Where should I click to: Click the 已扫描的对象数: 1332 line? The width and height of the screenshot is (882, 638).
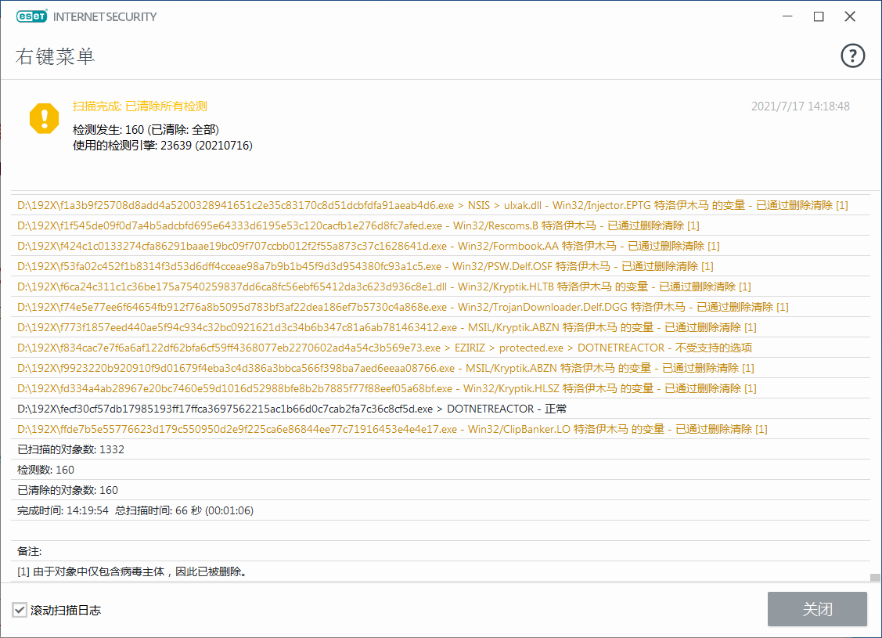pos(441,449)
